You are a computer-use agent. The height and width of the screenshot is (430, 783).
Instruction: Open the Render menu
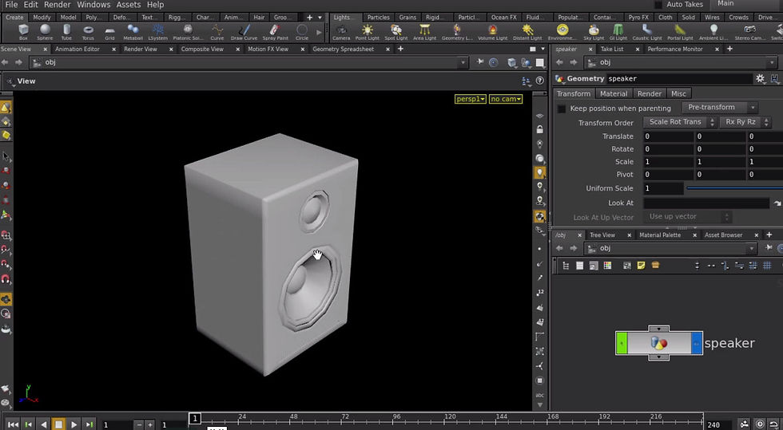tap(57, 5)
